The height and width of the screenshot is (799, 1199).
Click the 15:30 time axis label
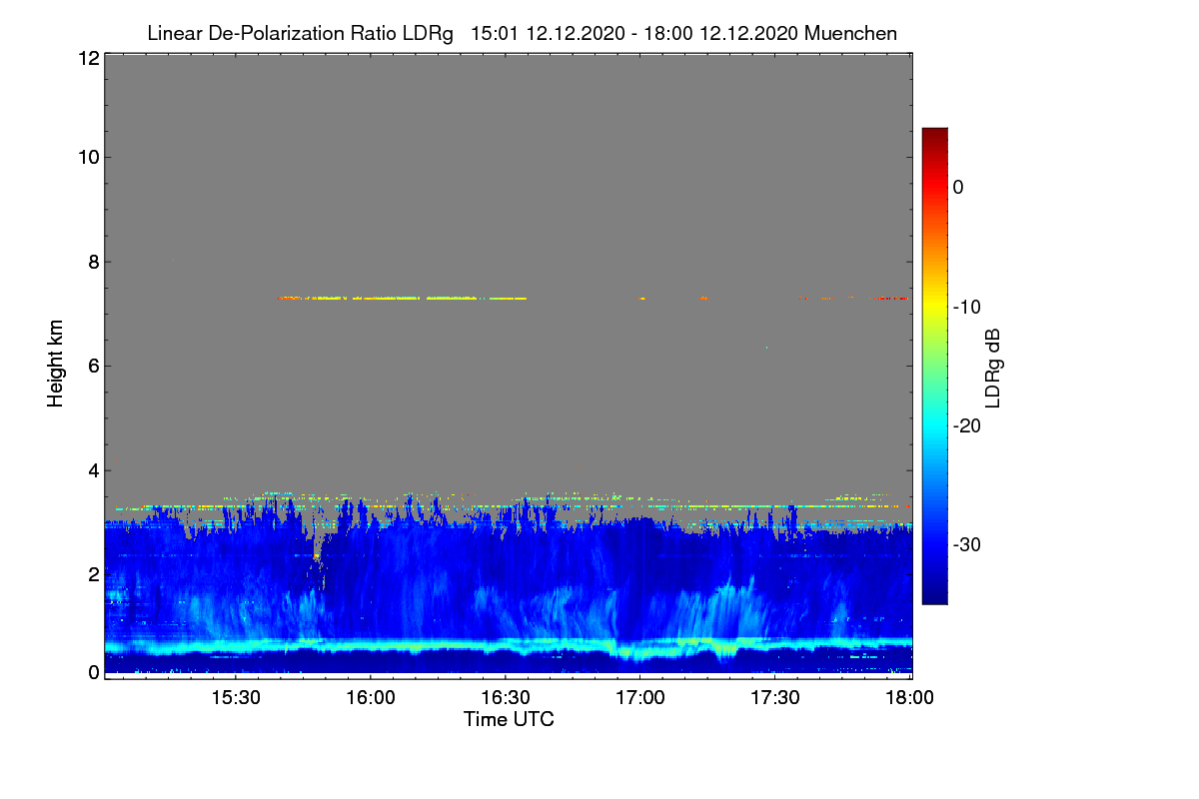click(x=235, y=698)
